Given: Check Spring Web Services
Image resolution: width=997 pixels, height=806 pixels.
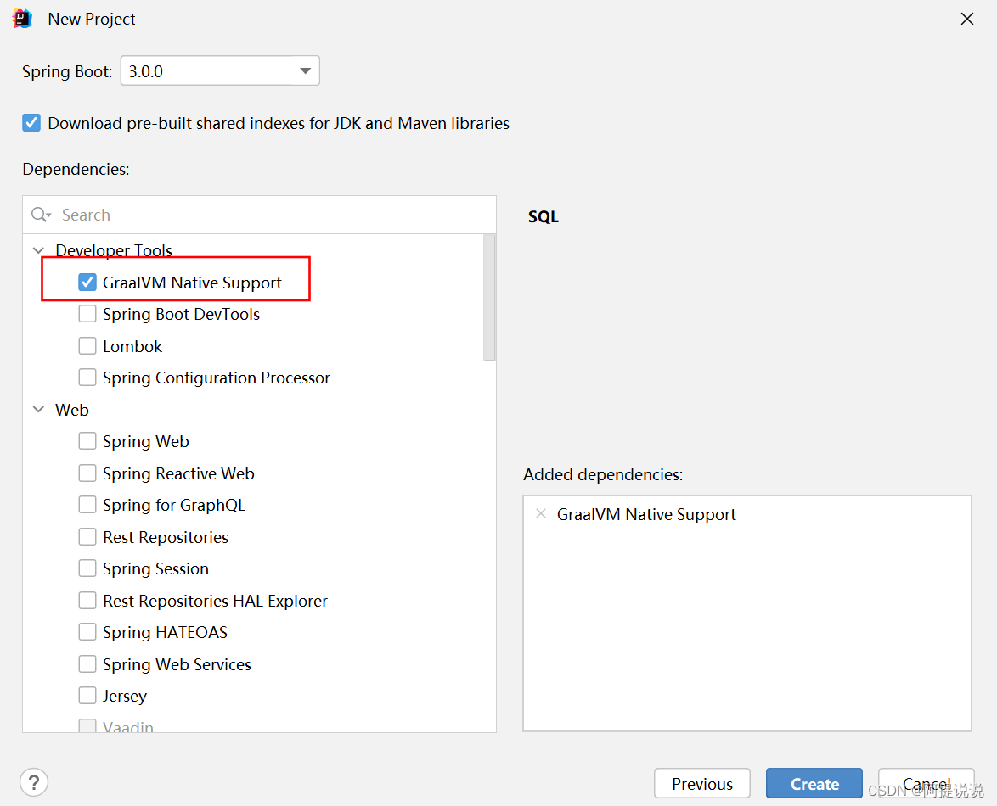Looking at the screenshot, I should click(87, 663).
